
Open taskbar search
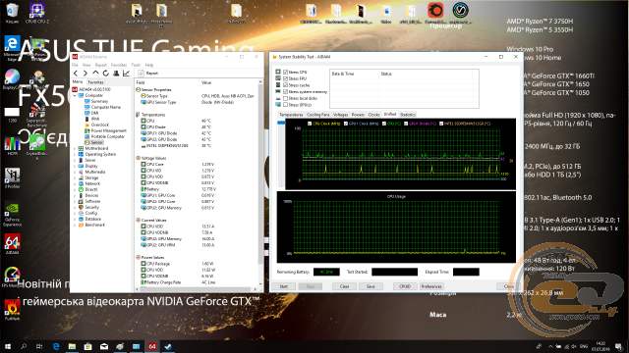(24, 346)
